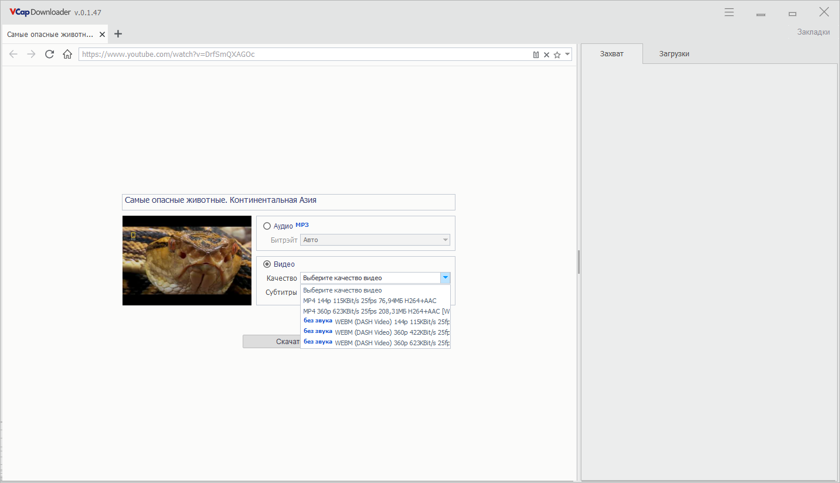Click the clipboard paste icon in address bar

click(536, 55)
